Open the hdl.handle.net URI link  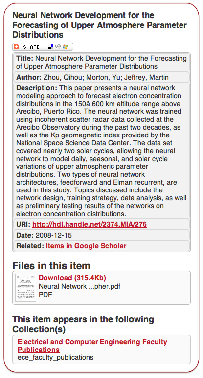tap(90, 225)
